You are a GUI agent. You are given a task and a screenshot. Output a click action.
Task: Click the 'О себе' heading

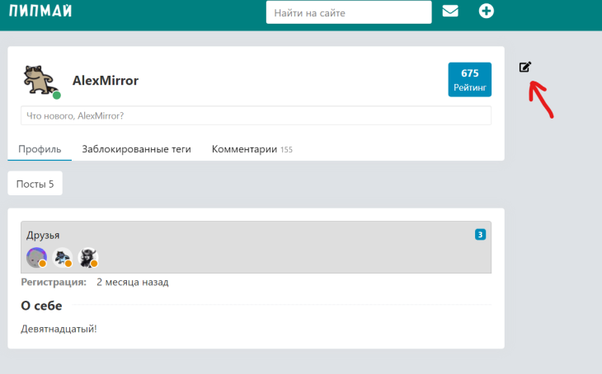(x=41, y=306)
